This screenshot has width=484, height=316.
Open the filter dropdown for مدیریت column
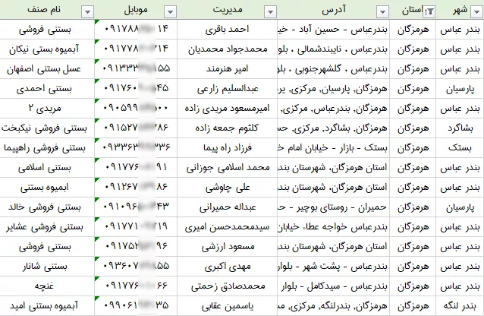[x=270, y=11]
